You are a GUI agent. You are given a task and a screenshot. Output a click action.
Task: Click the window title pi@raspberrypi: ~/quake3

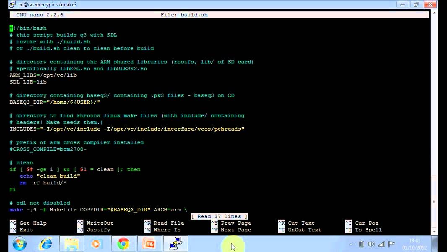[48, 5]
